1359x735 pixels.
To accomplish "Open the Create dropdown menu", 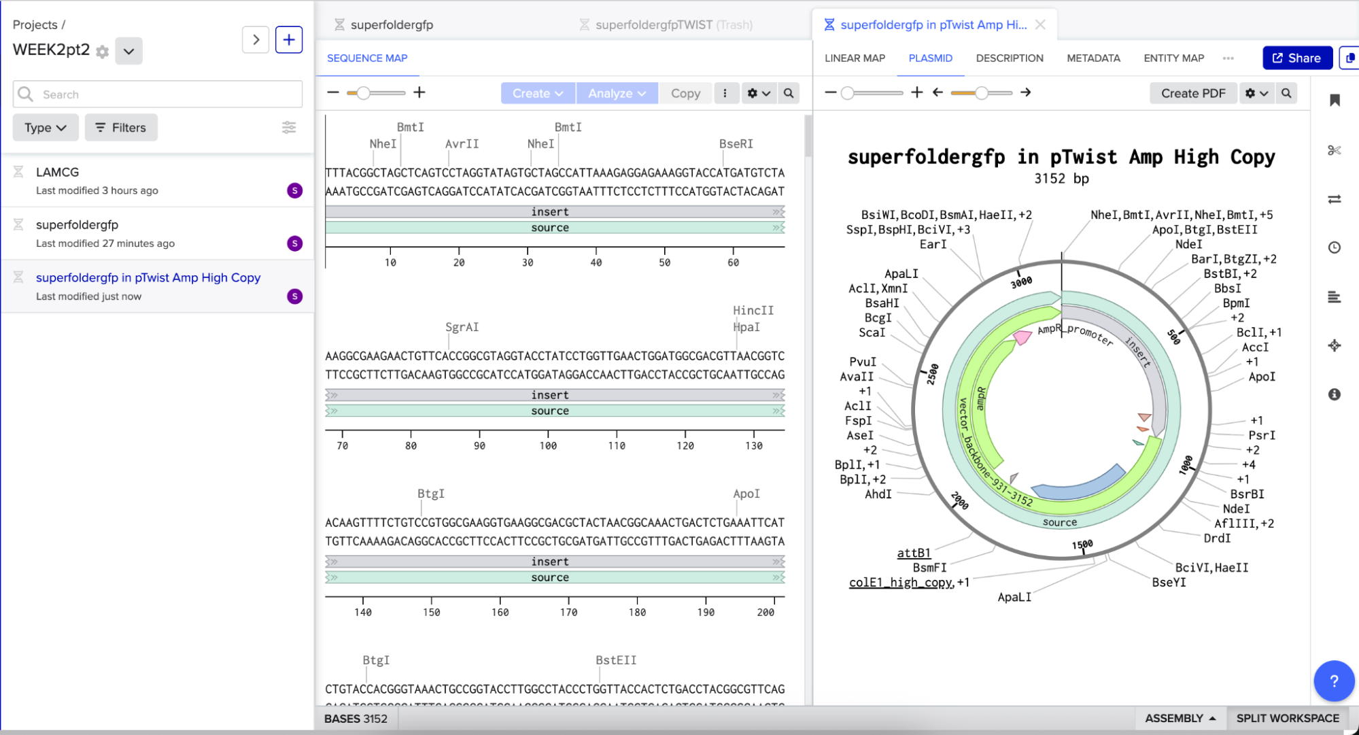I will [538, 93].
